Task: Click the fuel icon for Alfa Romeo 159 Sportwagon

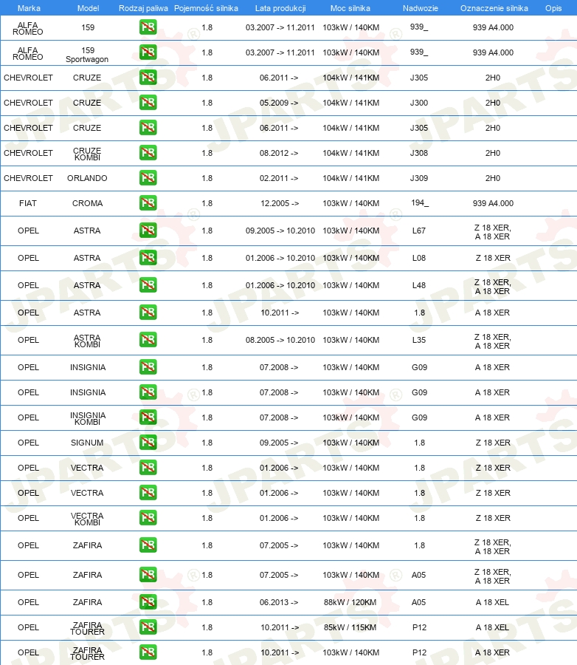Action: (148, 52)
